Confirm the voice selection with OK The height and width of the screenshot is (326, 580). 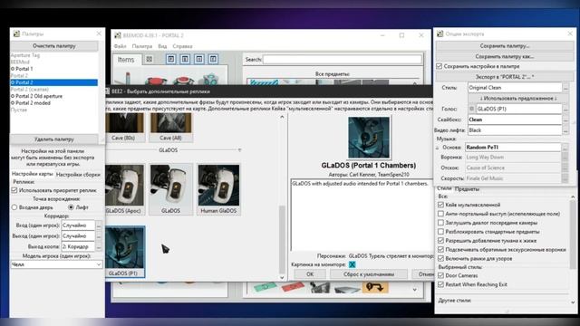[310, 274]
